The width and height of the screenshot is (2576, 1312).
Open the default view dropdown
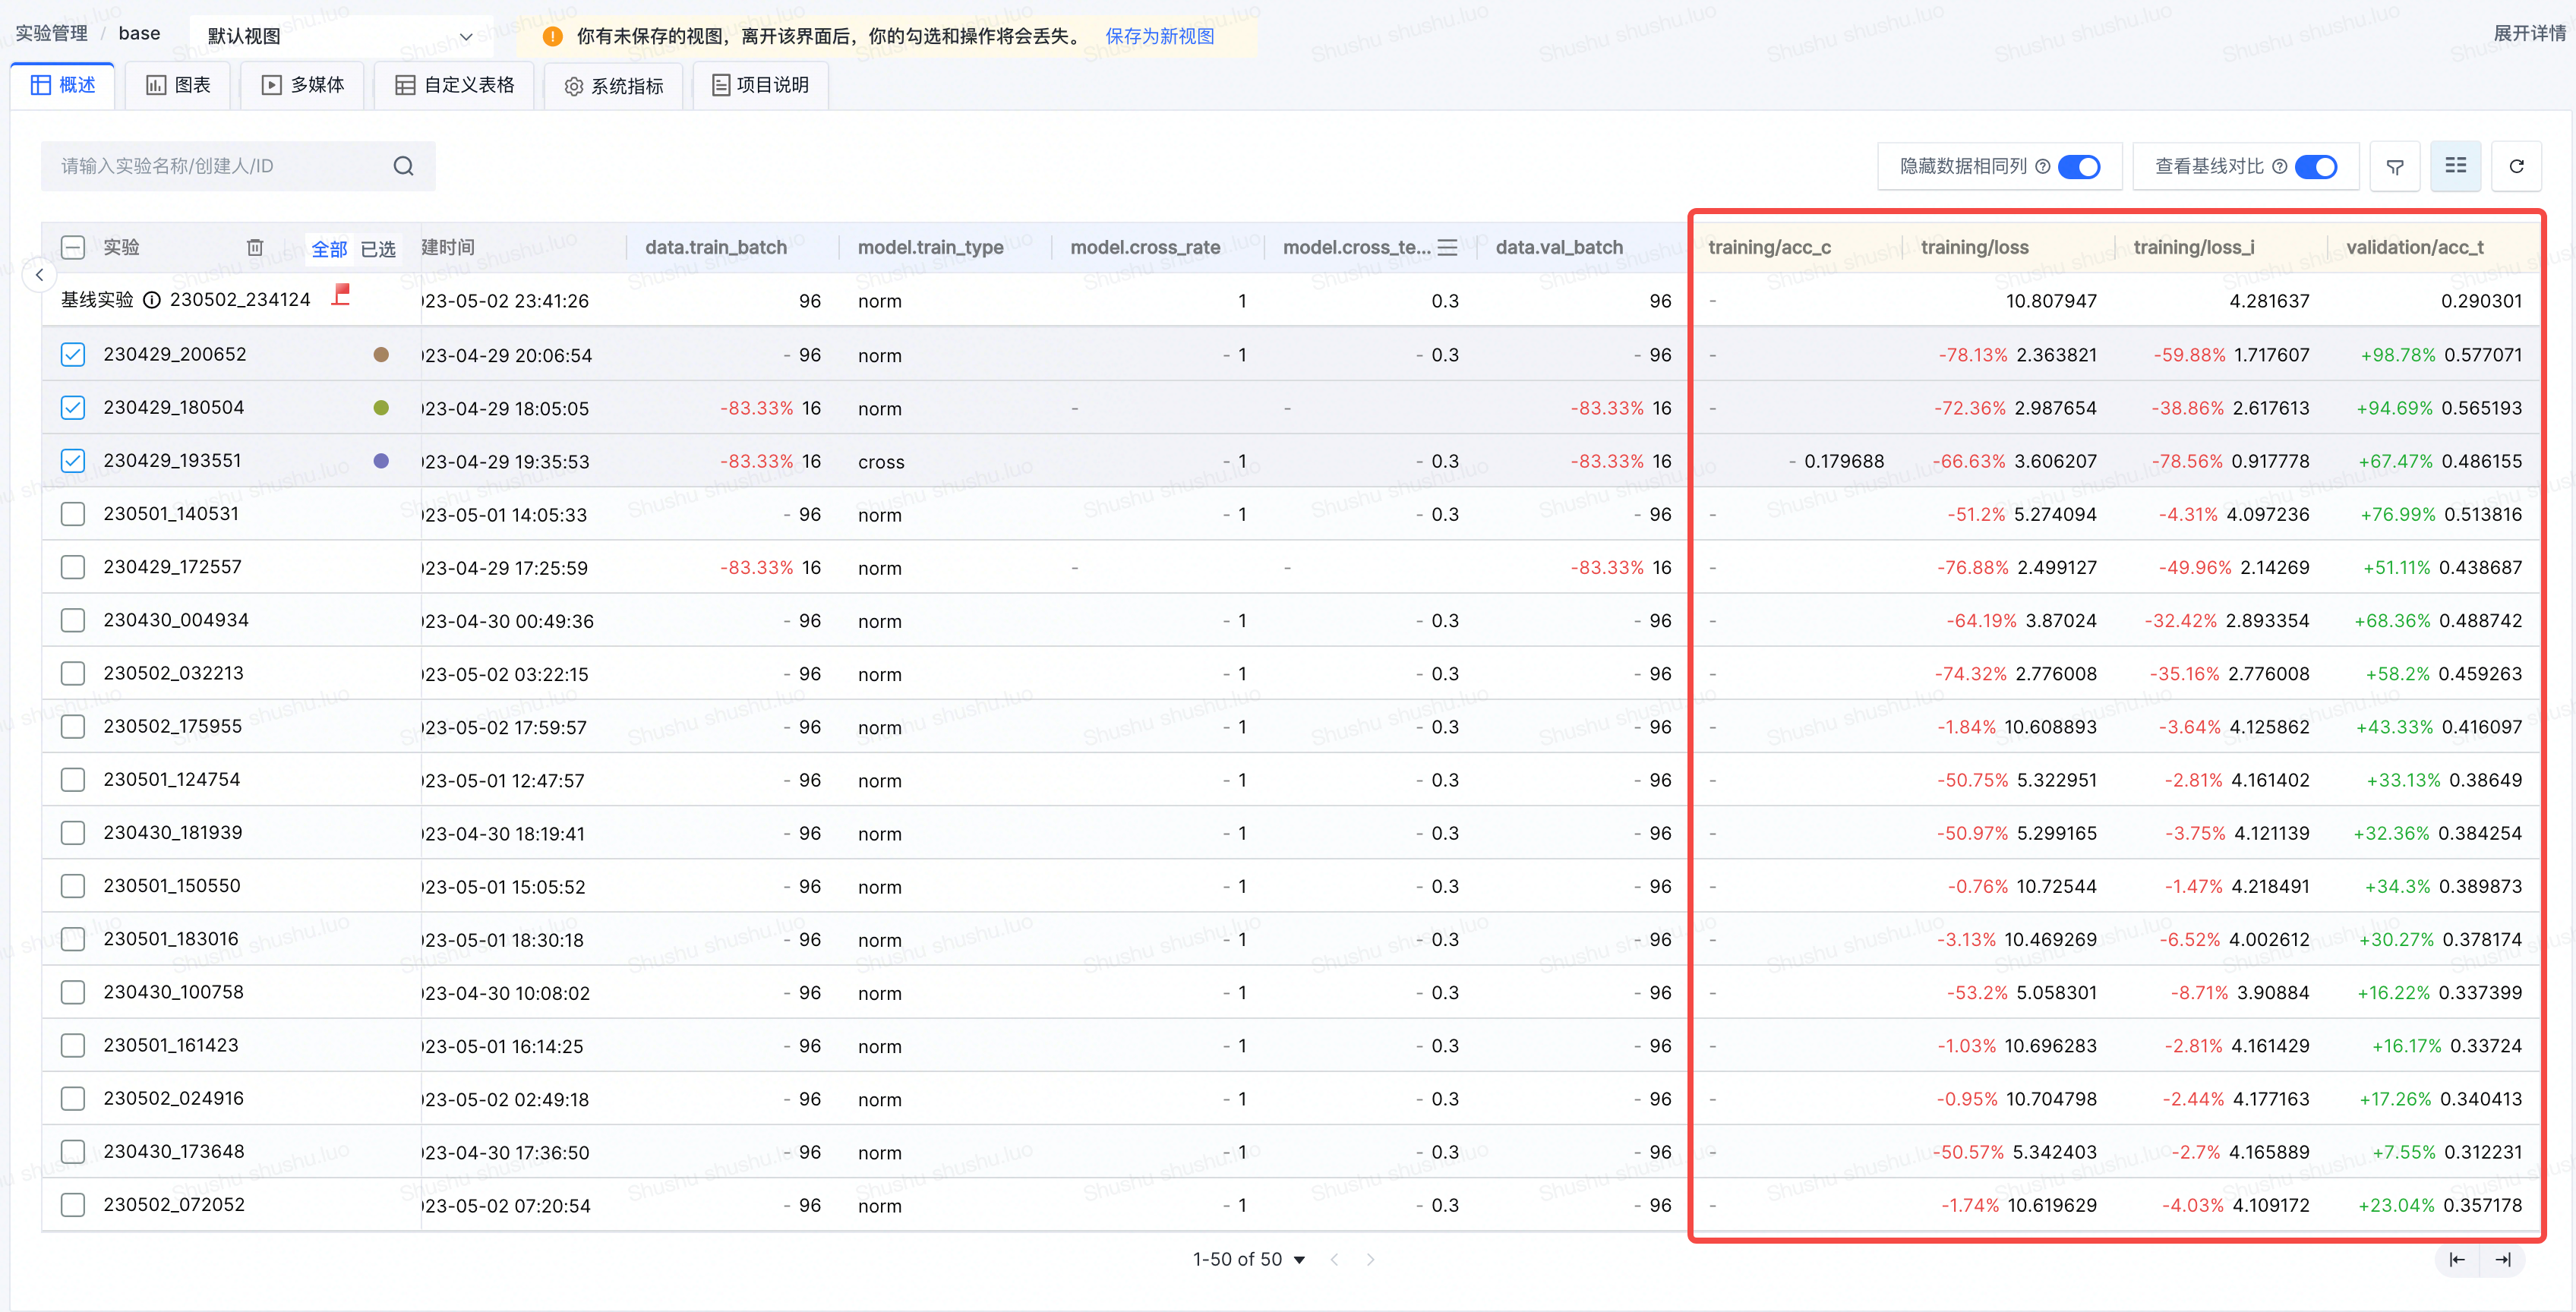(340, 36)
